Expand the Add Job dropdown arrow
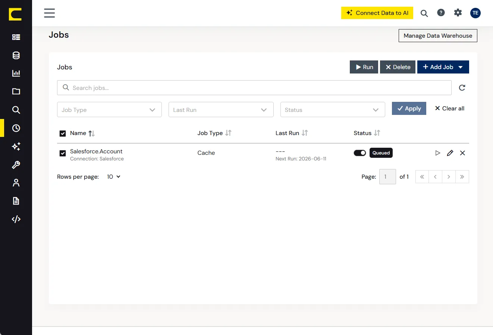Viewport: 493px width, 335px height. click(x=461, y=67)
